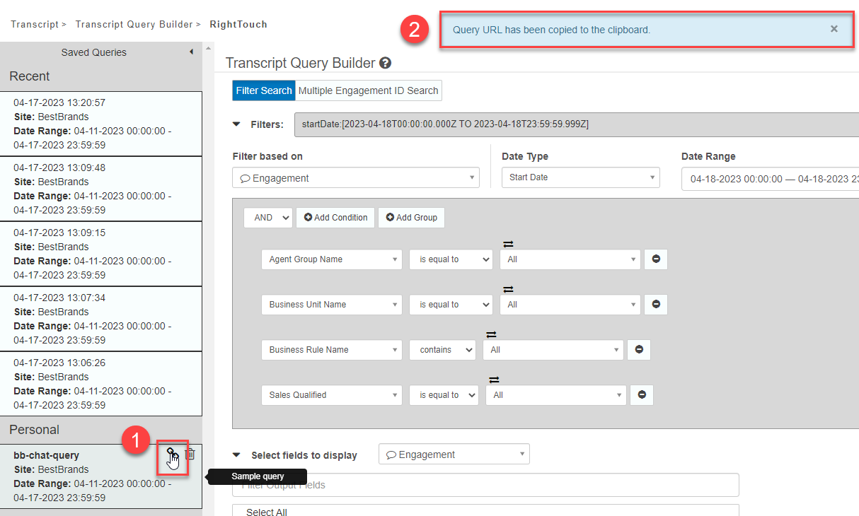The height and width of the screenshot is (516, 859).
Task: Switch to Multiple Engagement ID Search tab
Action: pyautogui.click(x=368, y=90)
